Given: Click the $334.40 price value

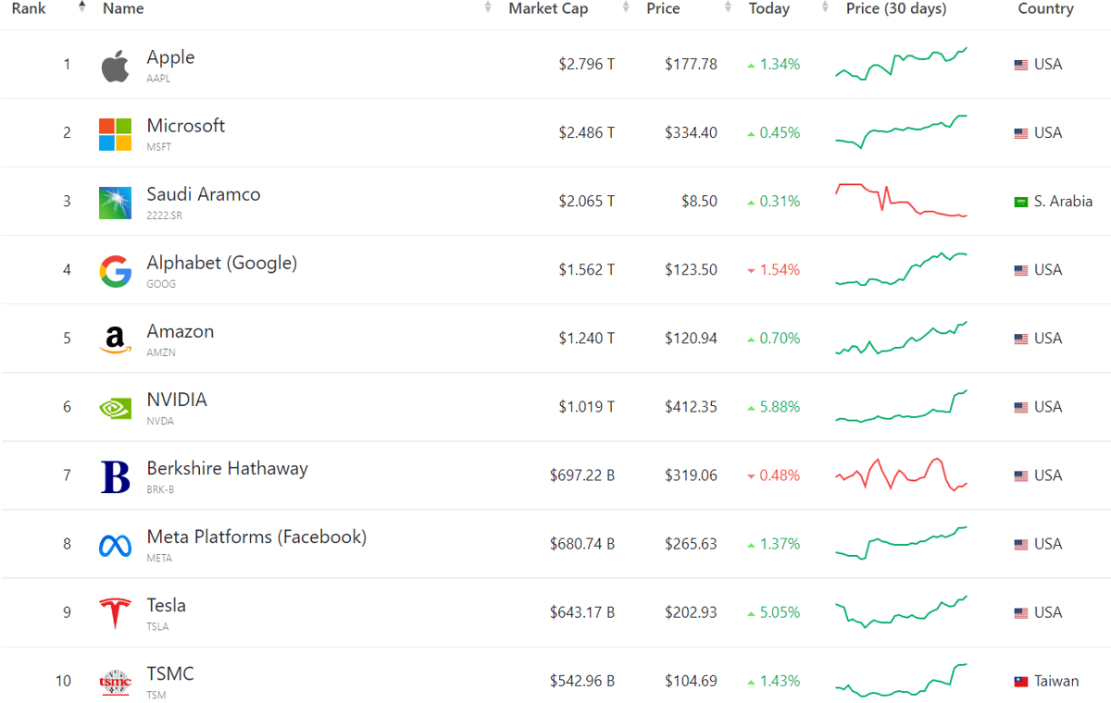Looking at the screenshot, I should pos(691,133).
